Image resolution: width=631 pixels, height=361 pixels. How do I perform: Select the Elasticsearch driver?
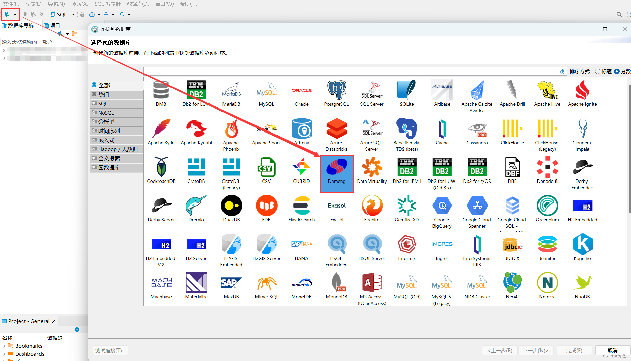coord(301,209)
